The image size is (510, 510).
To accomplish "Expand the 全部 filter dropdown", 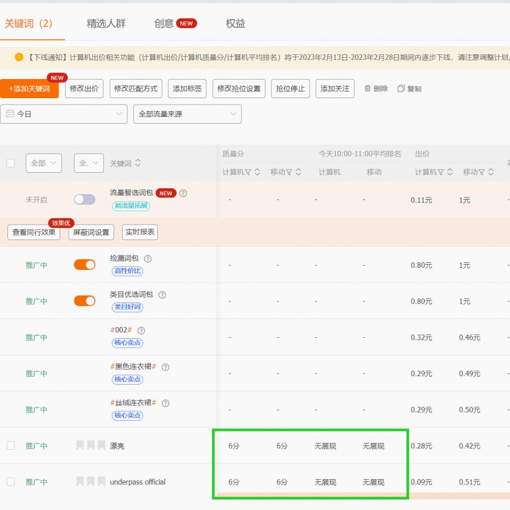I will (x=44, y=163).
